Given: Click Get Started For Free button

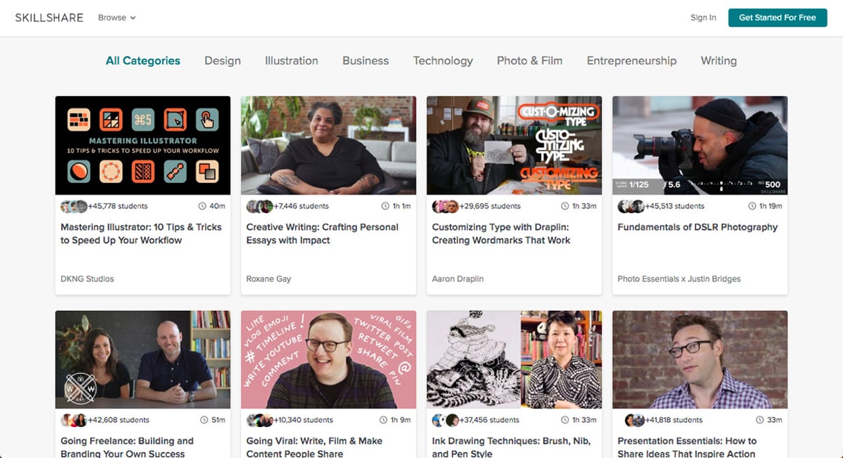Looking at the screenshot, I should [x=778, y=18].
